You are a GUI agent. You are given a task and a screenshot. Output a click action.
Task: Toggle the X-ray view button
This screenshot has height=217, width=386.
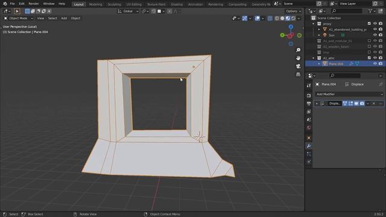point(270,18)
